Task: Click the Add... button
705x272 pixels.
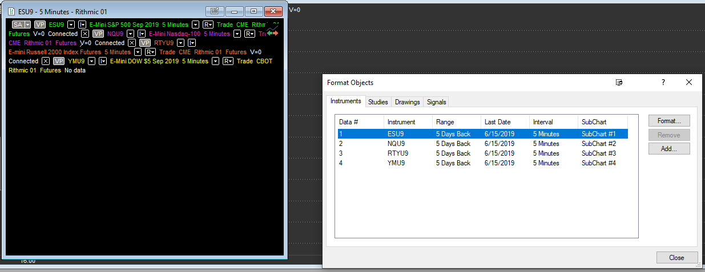Action: point(669,148)
